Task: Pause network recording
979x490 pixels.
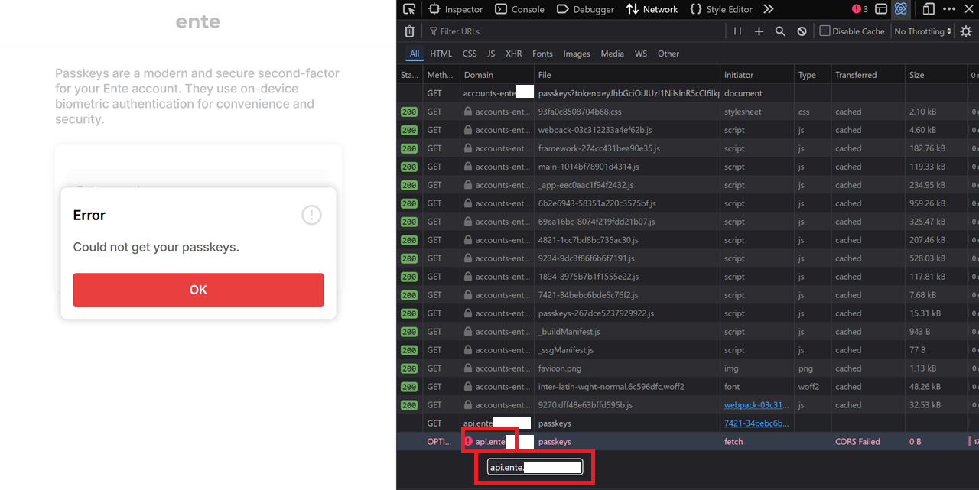Action: coord(737,31)
